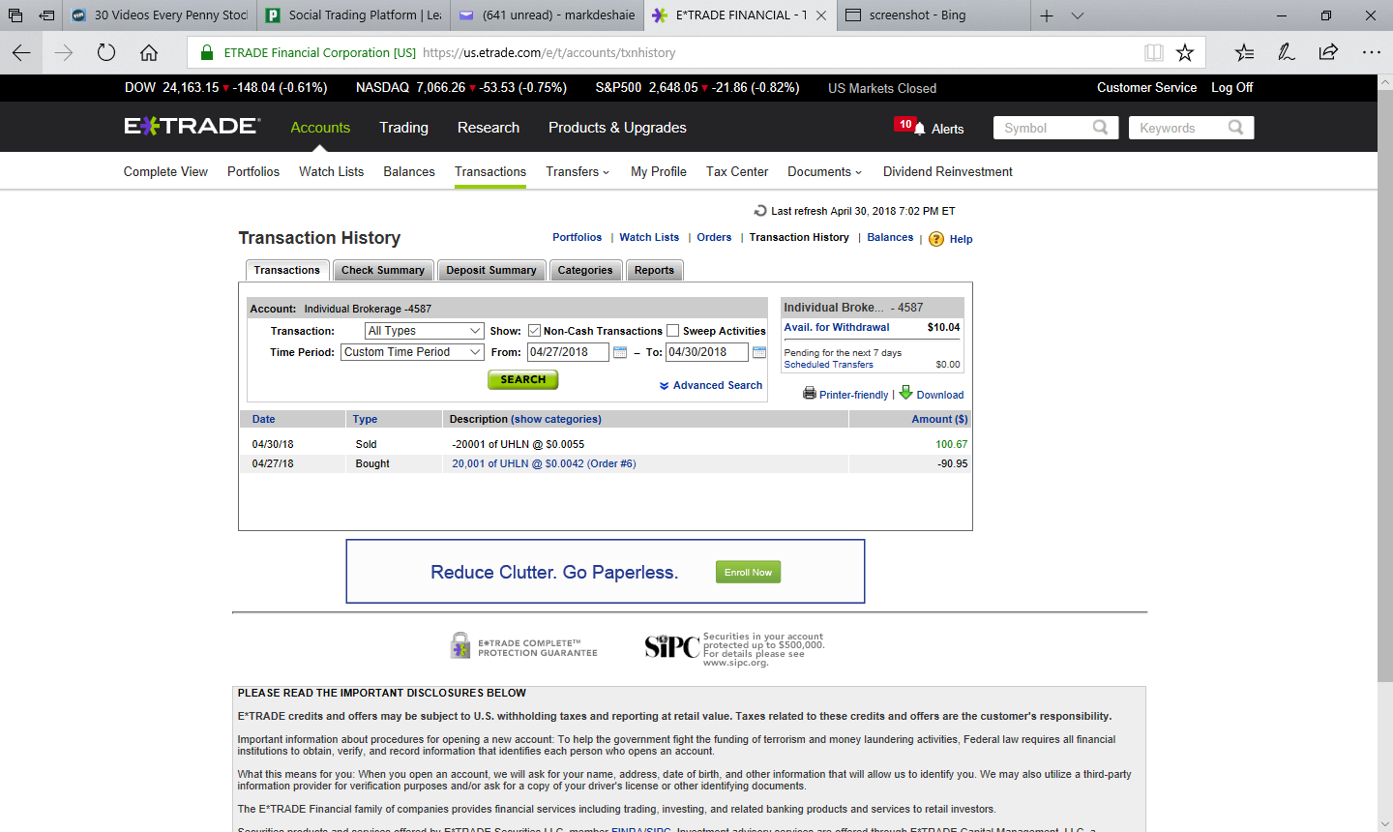1393x832 pixels.
Task: Click the green Download arrow icon
Action: click(x=905, y=392)
